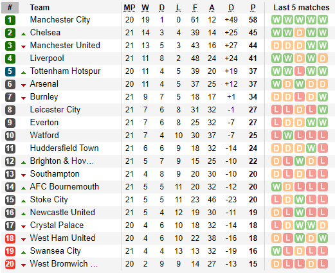The height and width of the screenshot is (273, 335).
Task: Click Tottenham's red L result badge
Action: 299,71
